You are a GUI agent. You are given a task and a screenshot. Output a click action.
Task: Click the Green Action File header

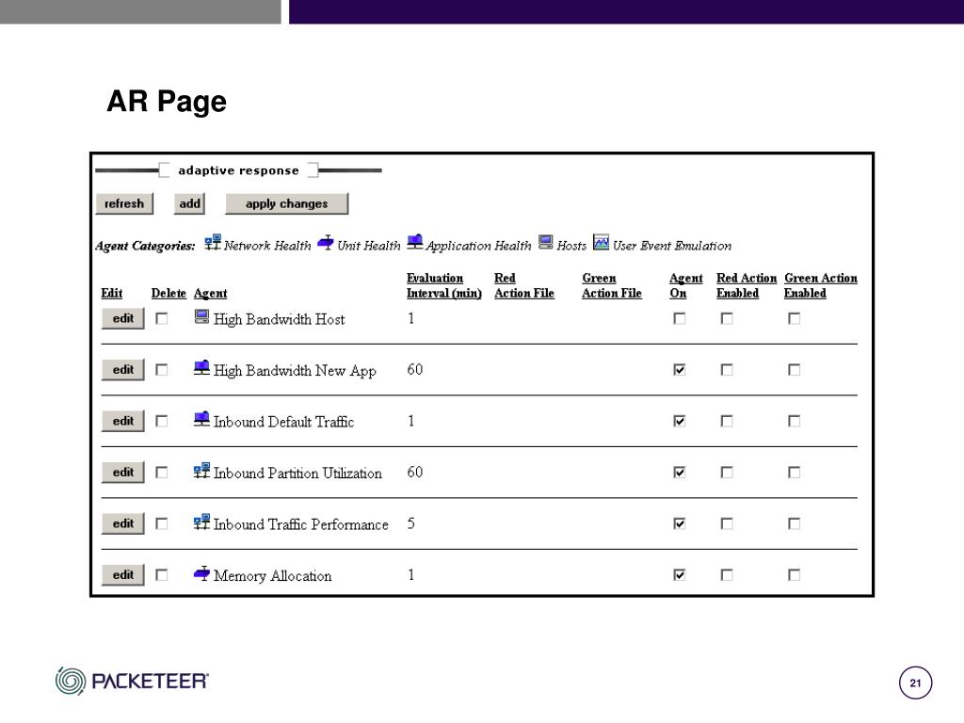[612, 286]
